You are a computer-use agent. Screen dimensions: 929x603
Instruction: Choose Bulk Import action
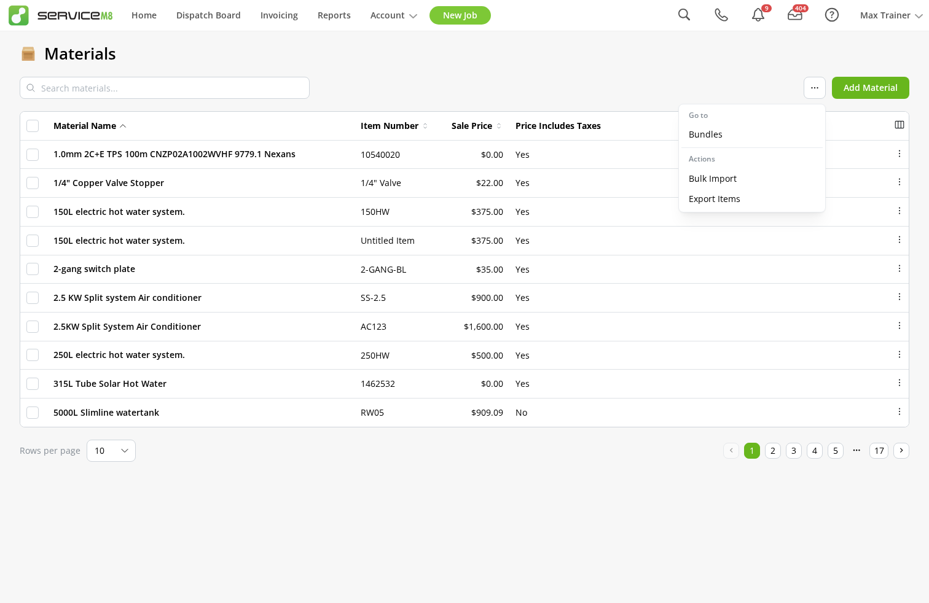(752, 179)
